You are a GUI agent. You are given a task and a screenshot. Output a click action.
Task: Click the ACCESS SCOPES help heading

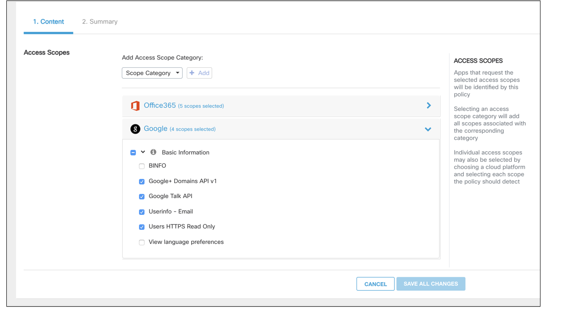[x=478, y=60]
